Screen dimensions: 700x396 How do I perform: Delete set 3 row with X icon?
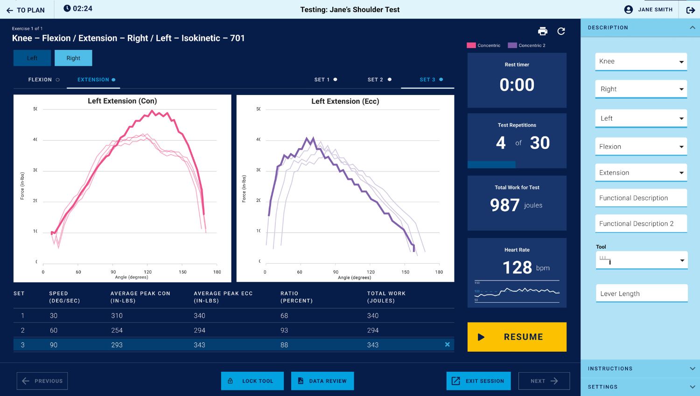tap(447, 345)
